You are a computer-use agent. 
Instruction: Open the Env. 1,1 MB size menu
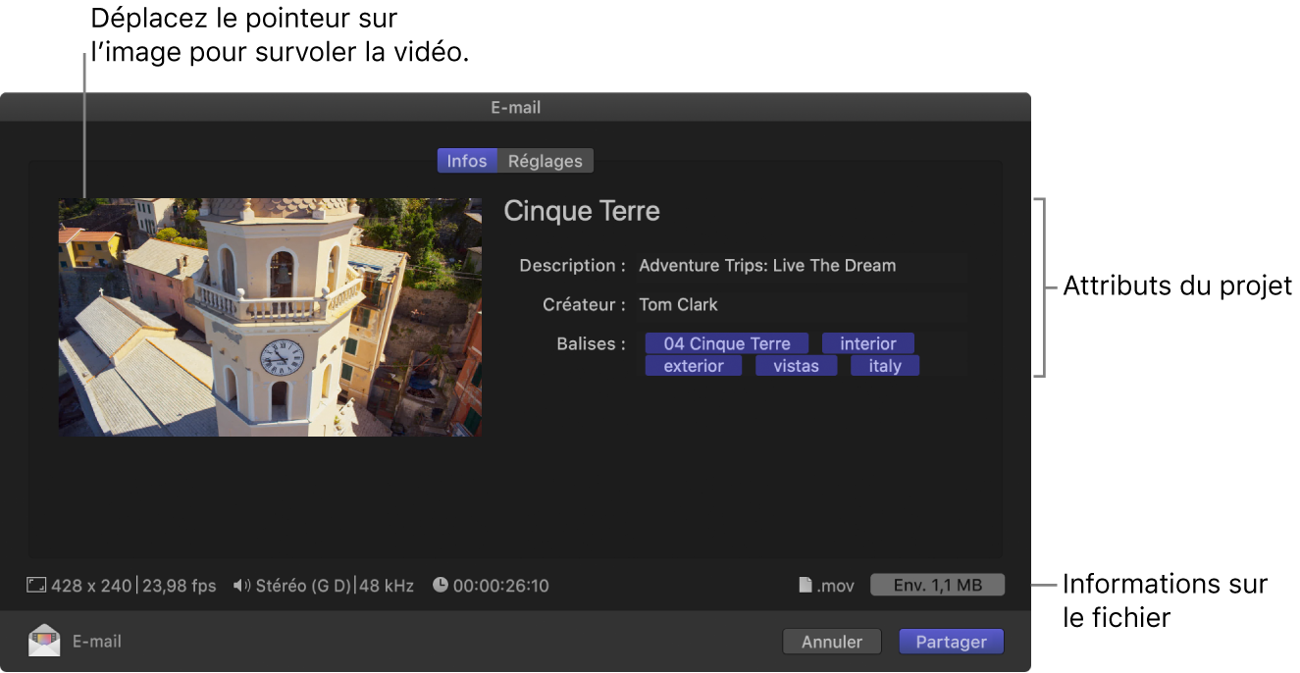[937, 585]
